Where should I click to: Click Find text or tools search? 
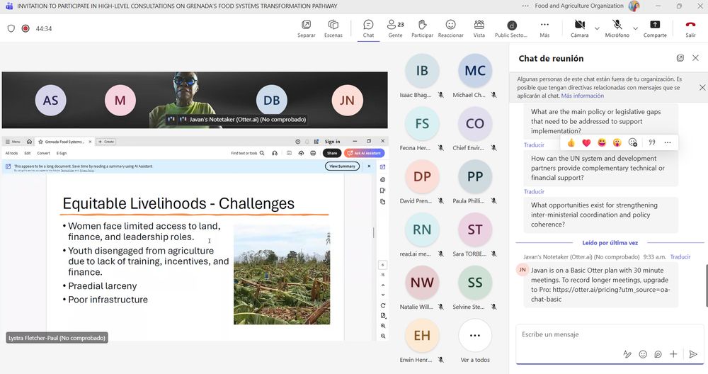point(247,153)
